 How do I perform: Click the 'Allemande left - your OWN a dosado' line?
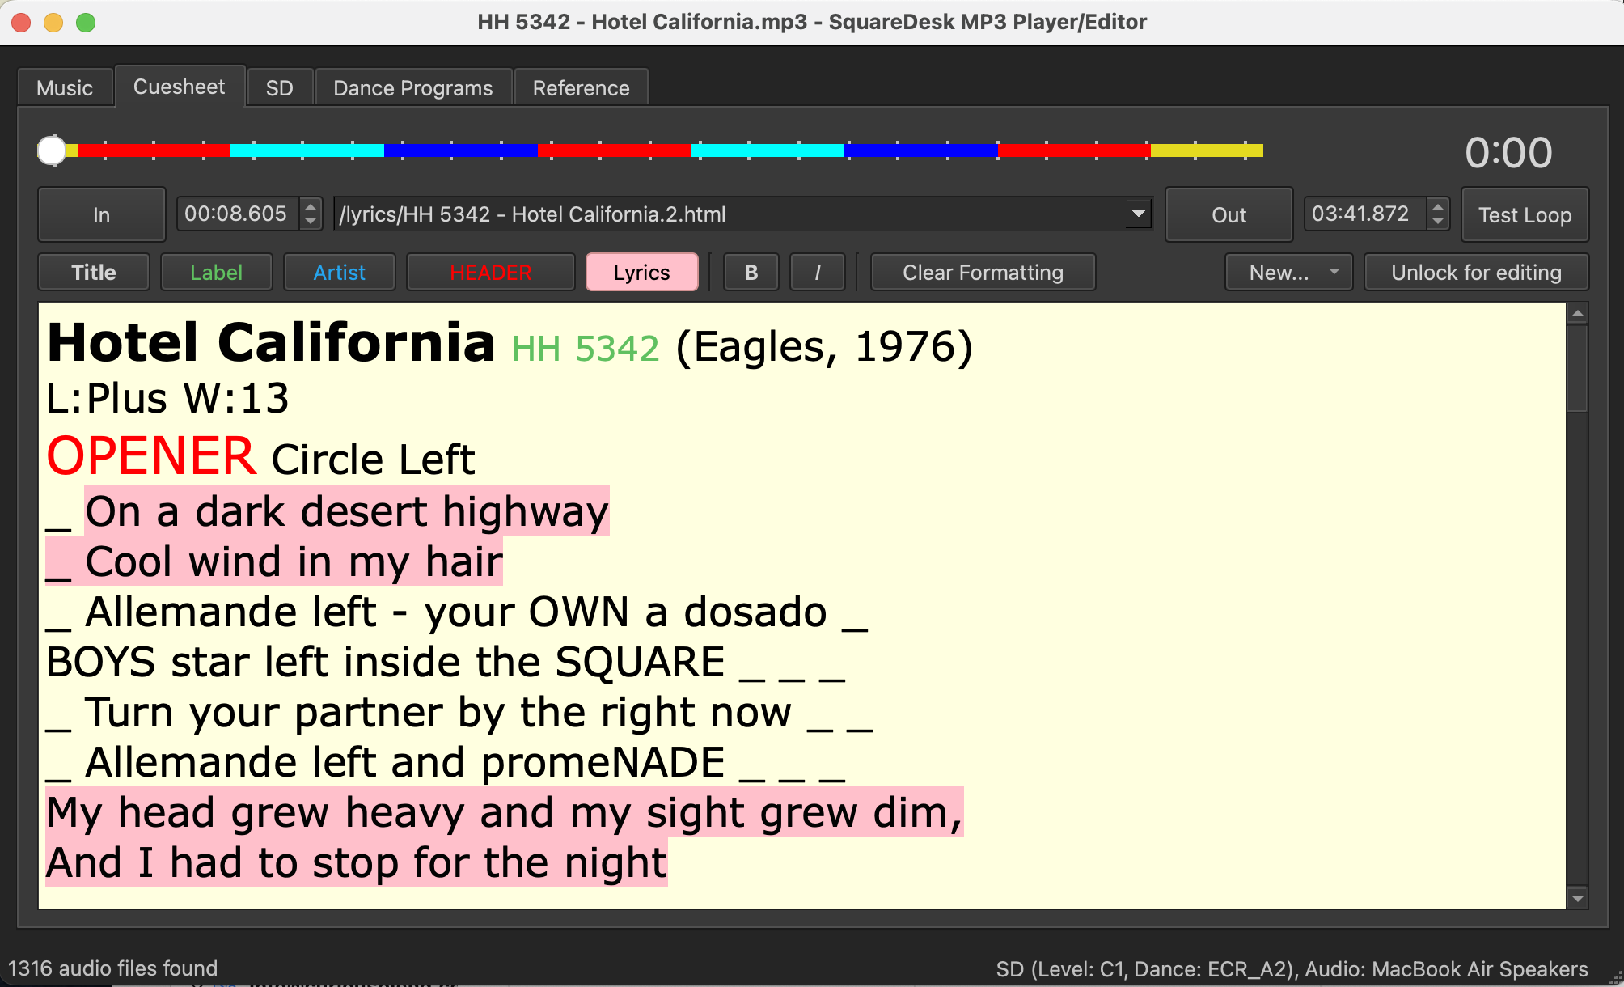click(x=456, y=612)
